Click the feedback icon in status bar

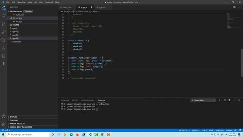click(235, 130)
